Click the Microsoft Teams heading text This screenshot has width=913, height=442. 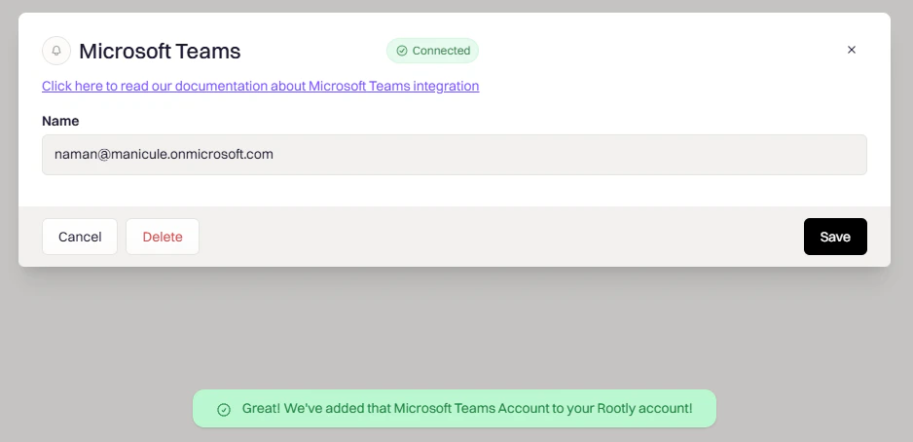(x=160, y=52)
